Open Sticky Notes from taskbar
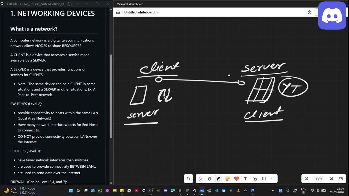The image size is (349, 196). [122, 191]
